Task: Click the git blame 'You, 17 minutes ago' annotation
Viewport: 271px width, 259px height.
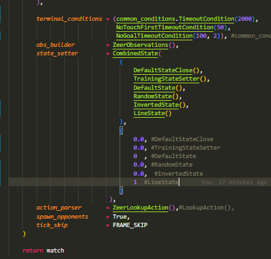Action: (234, 182)
